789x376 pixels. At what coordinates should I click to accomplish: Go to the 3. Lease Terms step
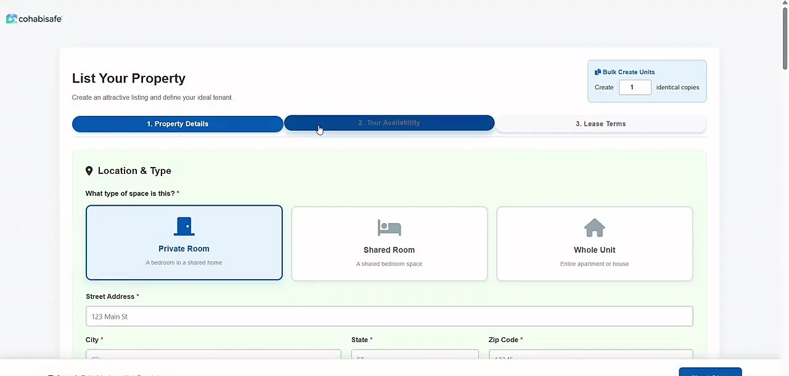(x=600, y=124)
